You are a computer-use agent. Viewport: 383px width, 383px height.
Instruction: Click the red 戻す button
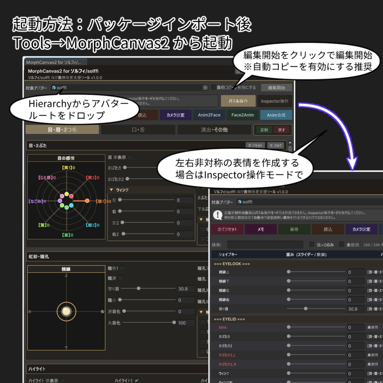[281, 130]
